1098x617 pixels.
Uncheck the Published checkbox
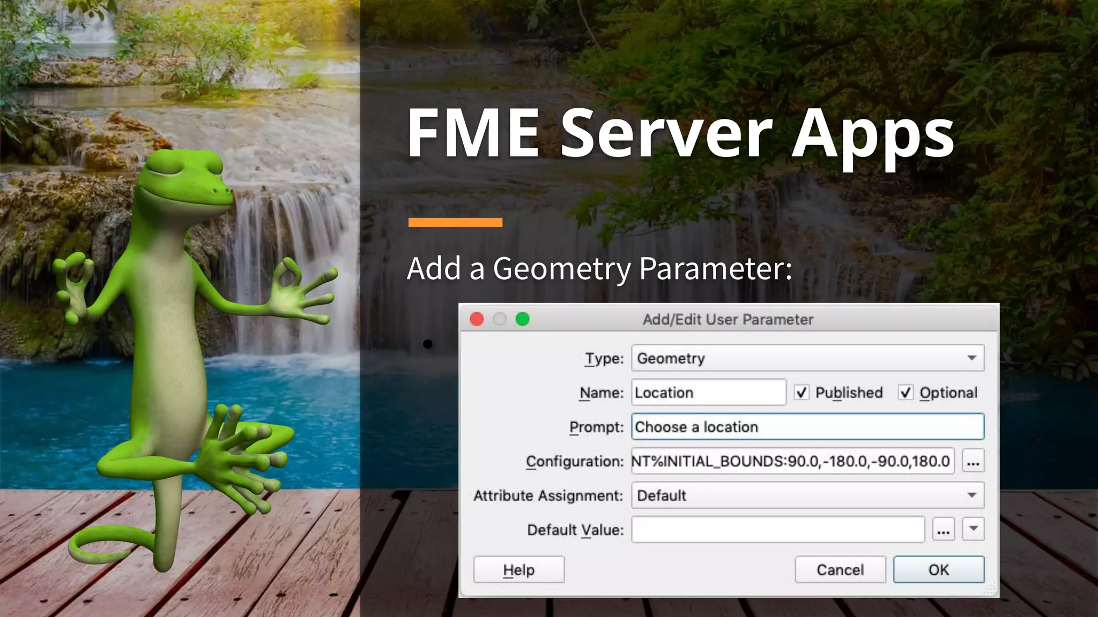pyautogui.click(x=801, y=393)
